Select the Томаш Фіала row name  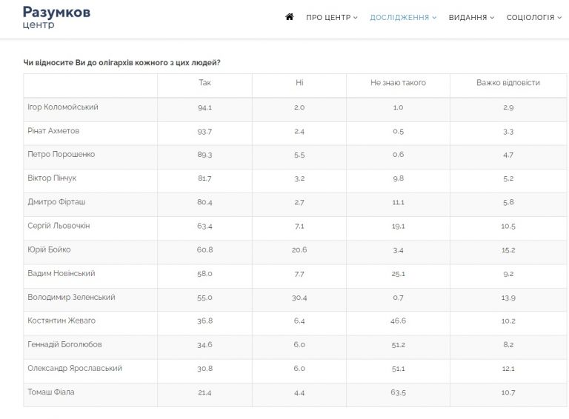[x=51, y=392]
